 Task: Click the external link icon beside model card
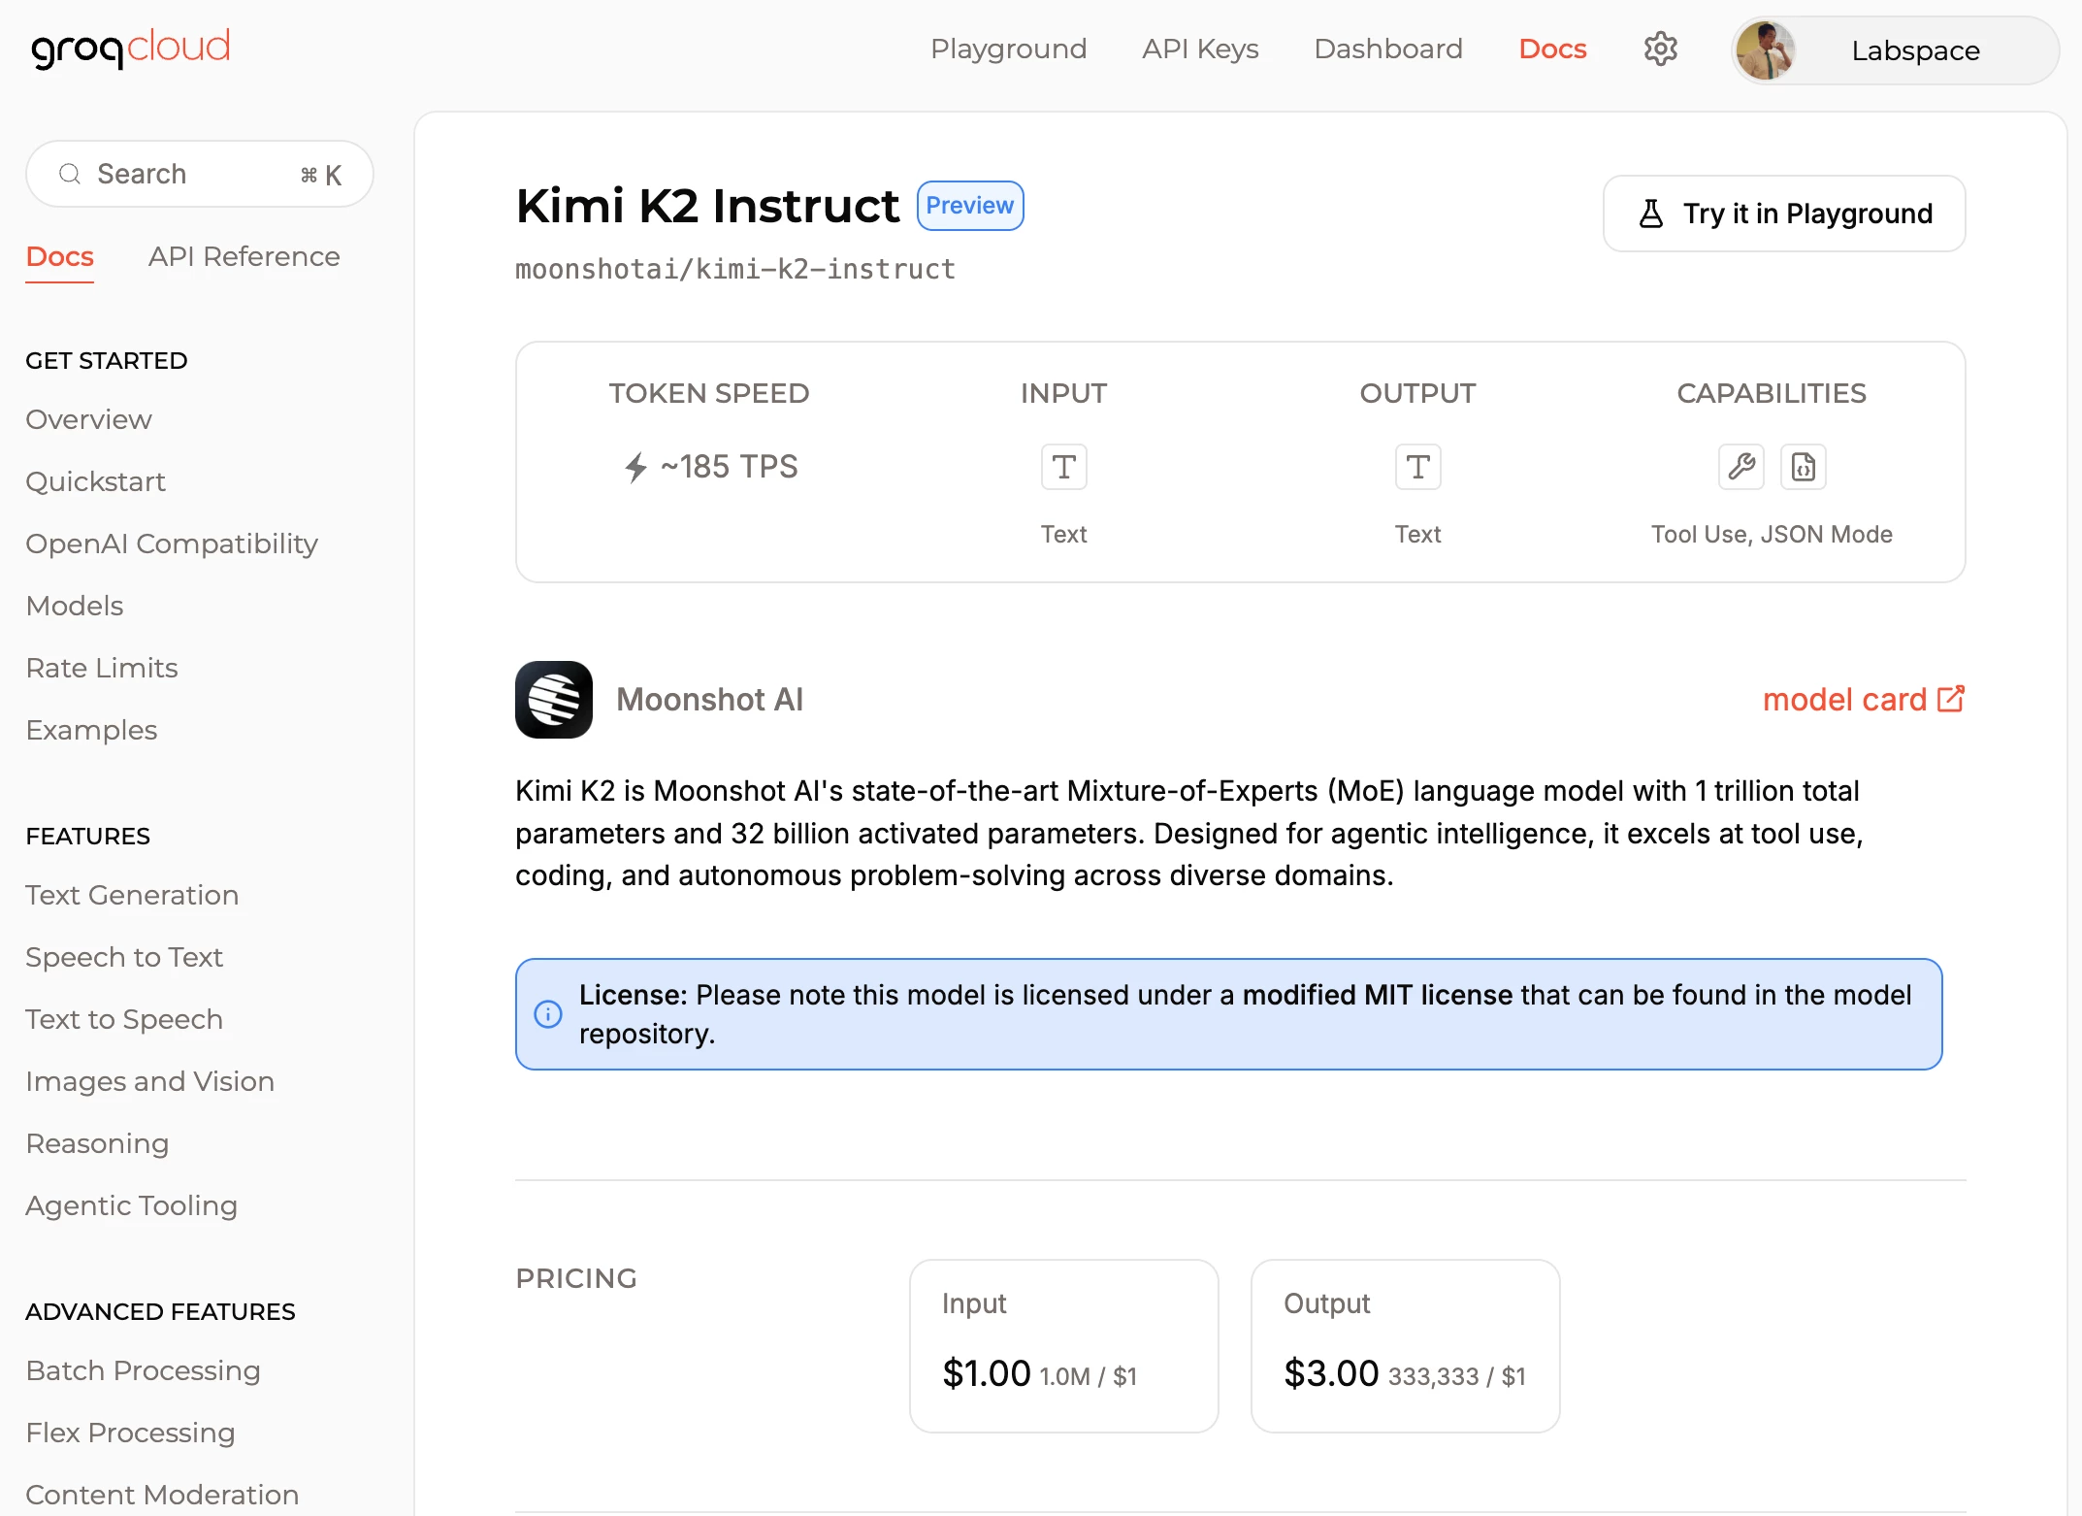1951,699
